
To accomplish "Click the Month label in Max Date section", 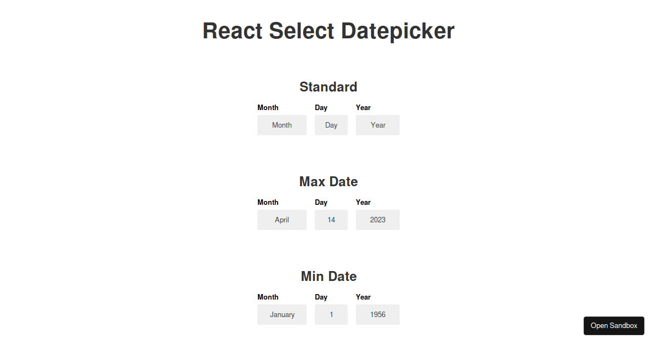I will point(268,202).
